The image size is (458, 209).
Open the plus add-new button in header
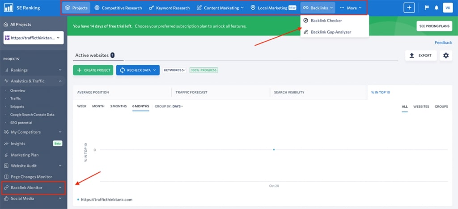(x=409, y=8)
